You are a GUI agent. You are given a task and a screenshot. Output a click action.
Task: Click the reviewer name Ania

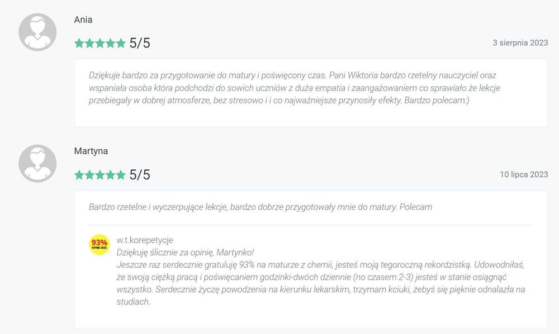(x=83, y=20)
